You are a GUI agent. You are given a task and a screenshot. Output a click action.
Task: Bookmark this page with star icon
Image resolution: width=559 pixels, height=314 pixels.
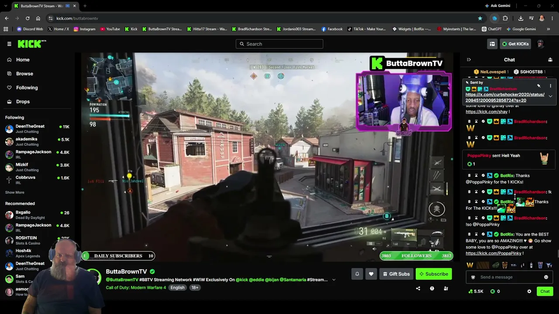480,18
